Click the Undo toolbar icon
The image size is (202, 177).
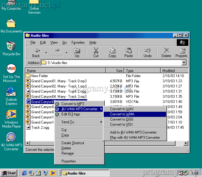(x=148, y=51)
